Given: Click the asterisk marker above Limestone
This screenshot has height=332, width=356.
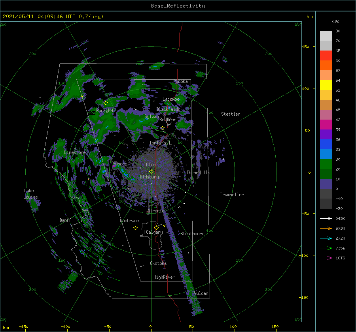Looking at the screenshot, I should coord(75,149).
